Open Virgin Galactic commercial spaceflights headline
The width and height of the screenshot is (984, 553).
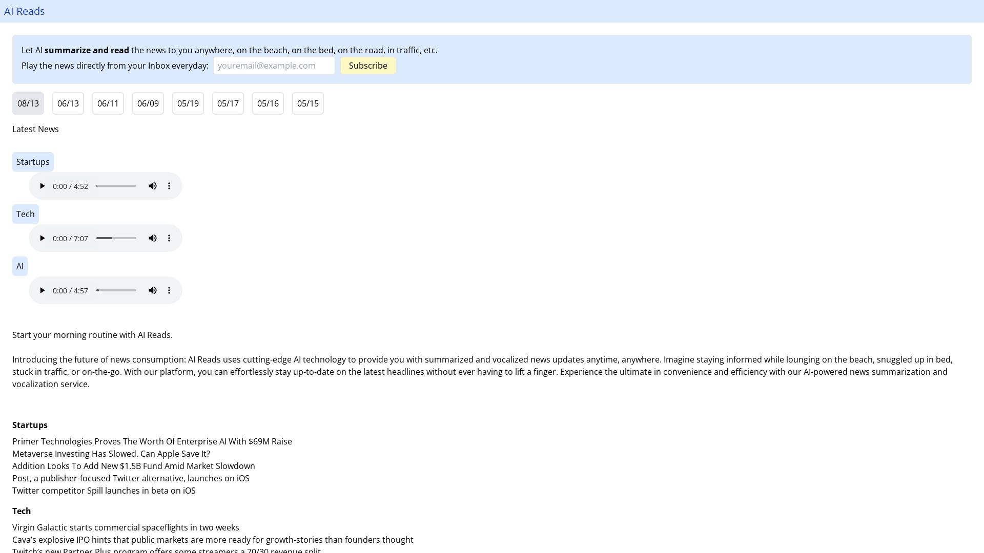click(x=126, y=528)
